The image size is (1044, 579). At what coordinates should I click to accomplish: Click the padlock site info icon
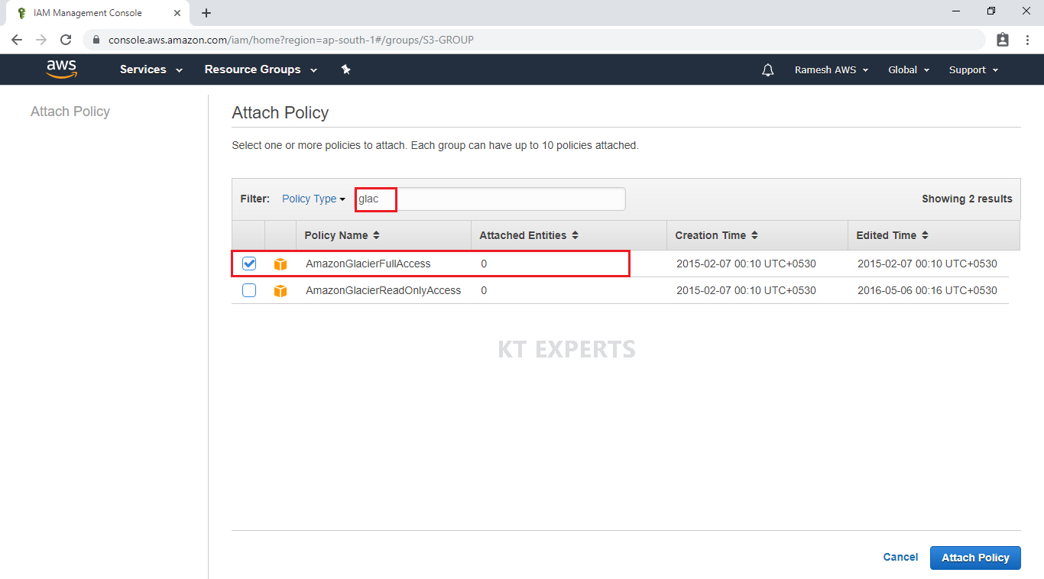click(96, 40)
